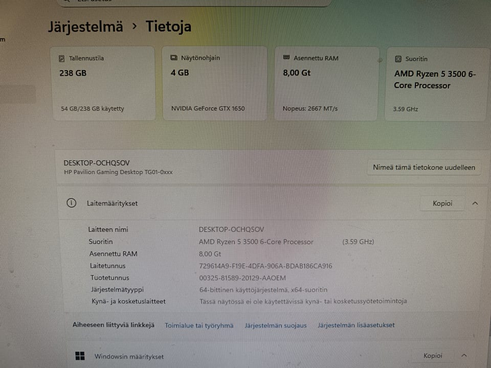The width and height of the screenshot is (491, 368).
Task: Select the (3.59 GHz) value in Suoritin row
Action: [x=358, y=242]
